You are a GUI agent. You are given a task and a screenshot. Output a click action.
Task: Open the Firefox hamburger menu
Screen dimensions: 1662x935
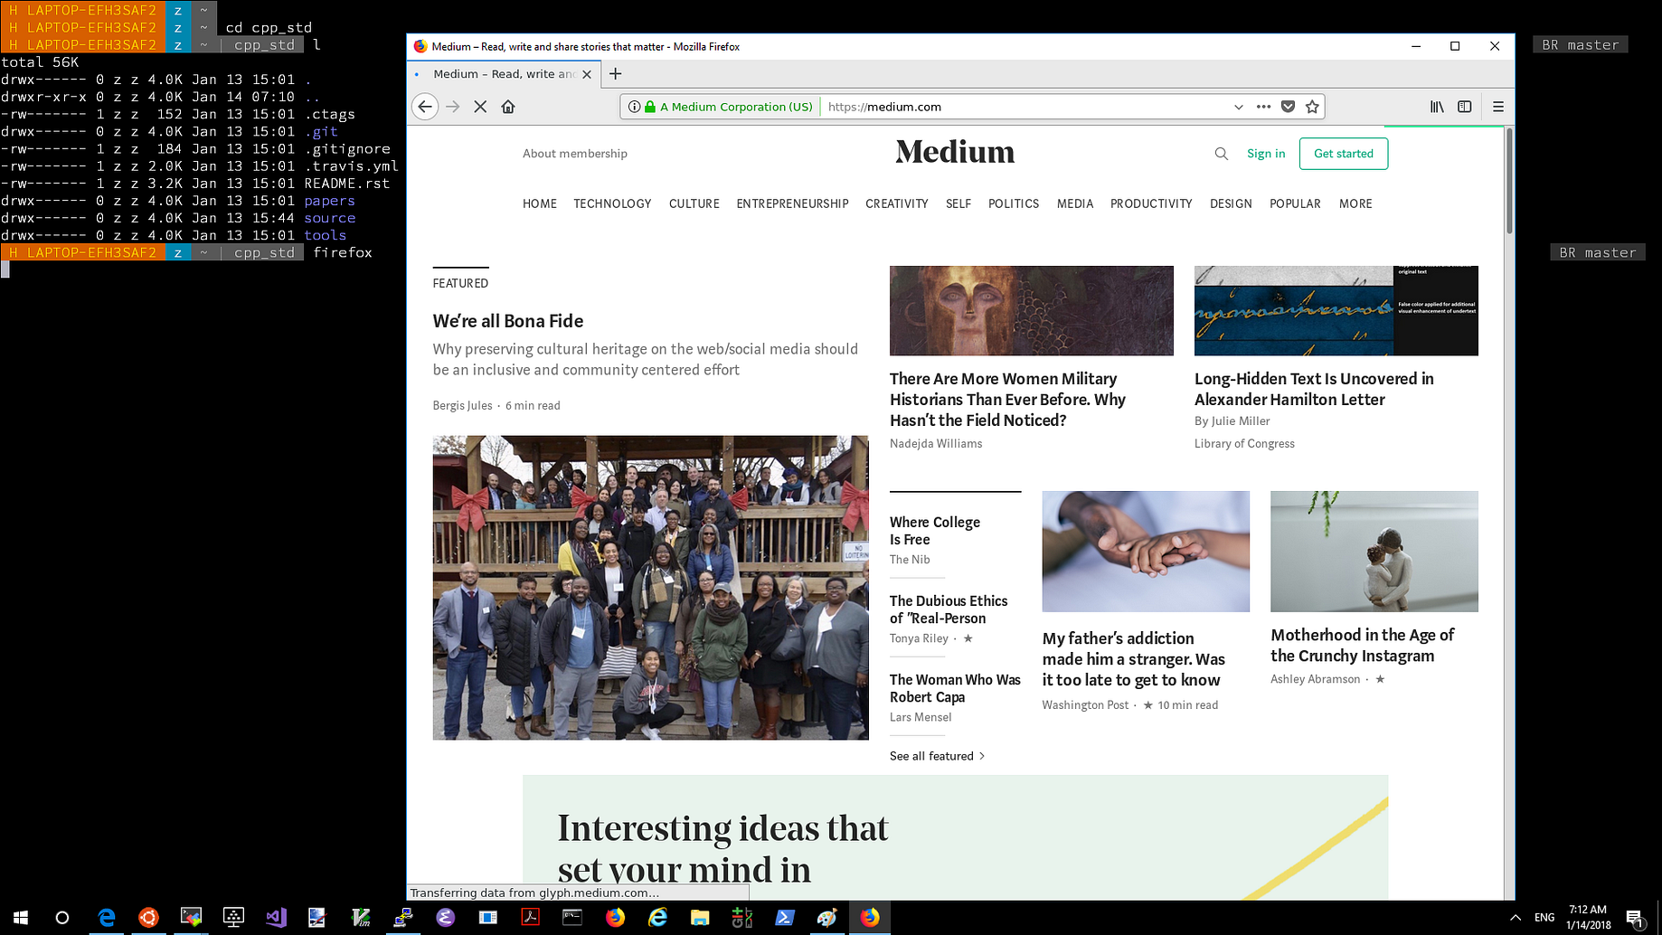pos(1498,107)
